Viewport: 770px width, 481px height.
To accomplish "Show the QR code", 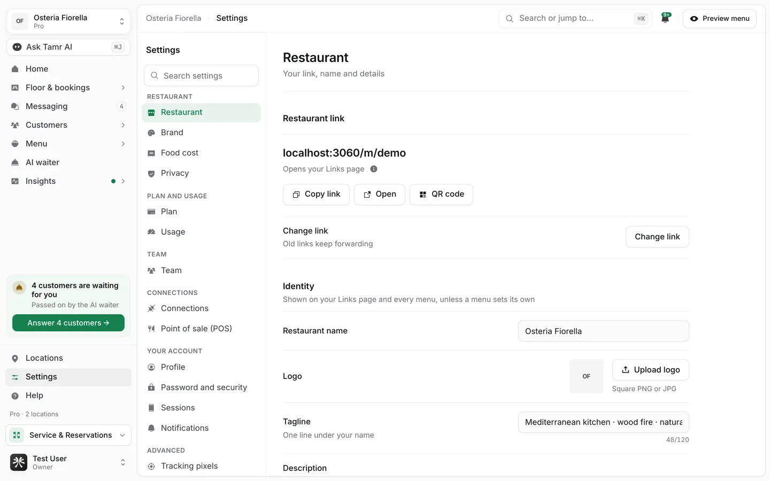I will click(441, 194).
